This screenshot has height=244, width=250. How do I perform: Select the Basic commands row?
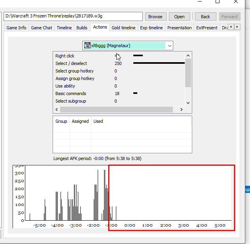pos(119,93)
